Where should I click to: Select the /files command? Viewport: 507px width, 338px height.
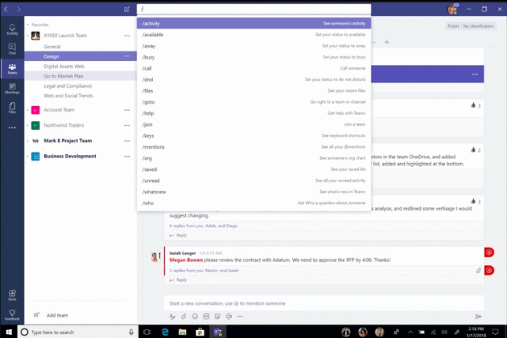[x=253, y=91]
